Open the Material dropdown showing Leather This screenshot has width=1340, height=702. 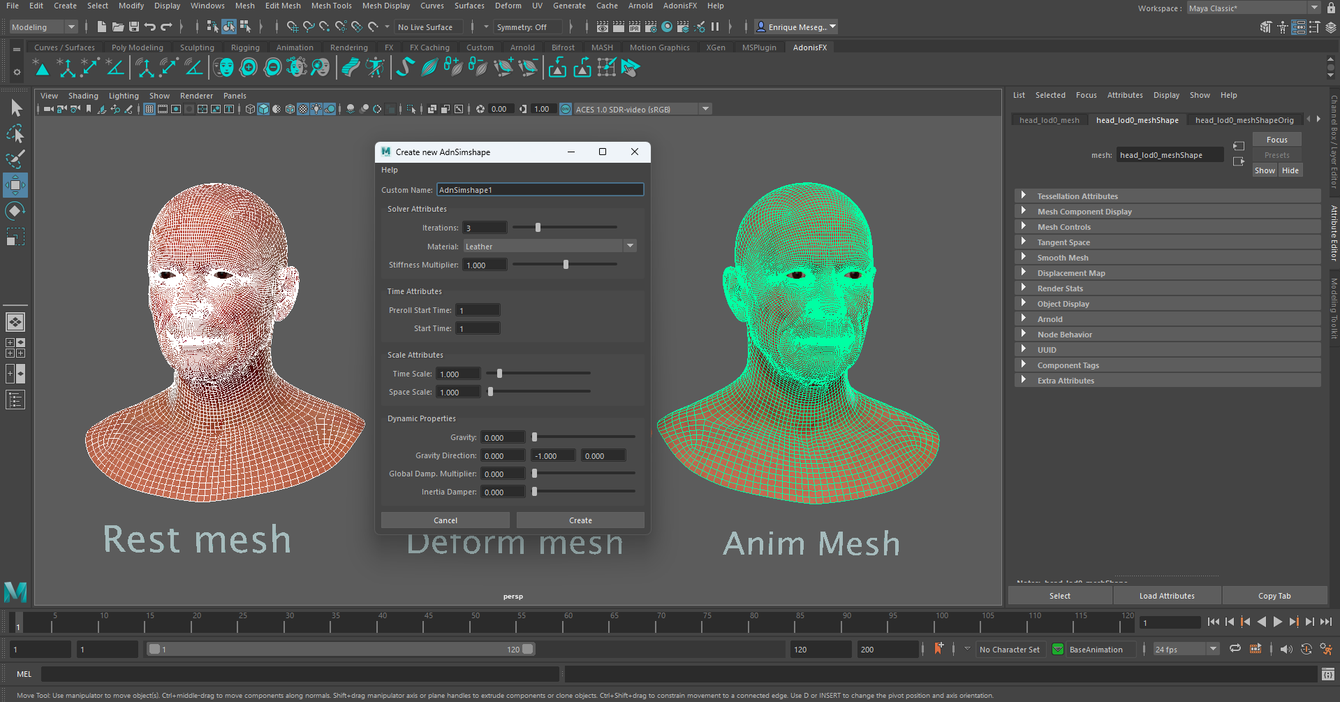pyautogui.click(x=550, y=246)
